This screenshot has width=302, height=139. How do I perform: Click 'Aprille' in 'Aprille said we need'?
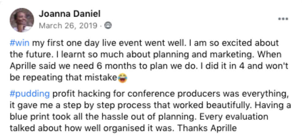click(22, 66)
